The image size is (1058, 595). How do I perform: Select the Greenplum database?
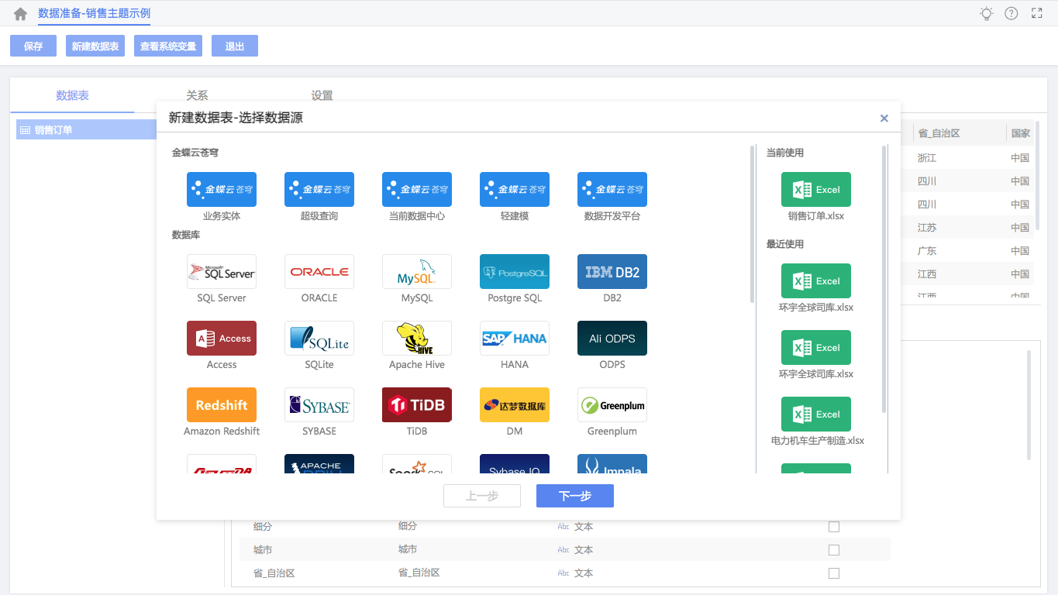click(612, 405)
